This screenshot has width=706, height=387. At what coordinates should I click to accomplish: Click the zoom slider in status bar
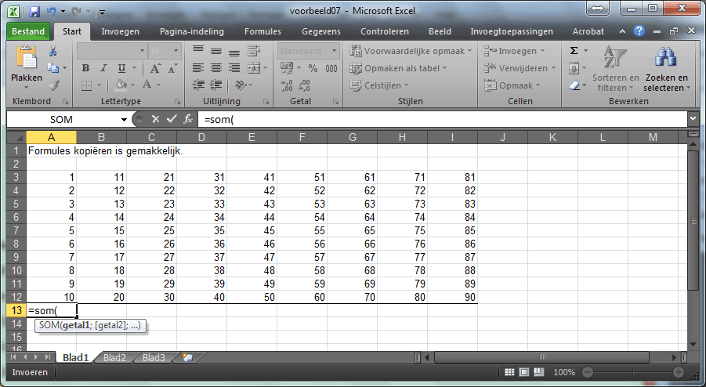tap(630, 372)
